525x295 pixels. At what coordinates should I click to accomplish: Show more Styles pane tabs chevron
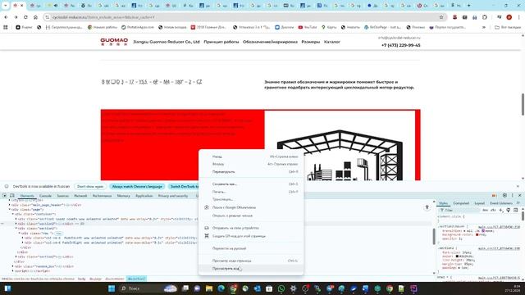(518, 203)
